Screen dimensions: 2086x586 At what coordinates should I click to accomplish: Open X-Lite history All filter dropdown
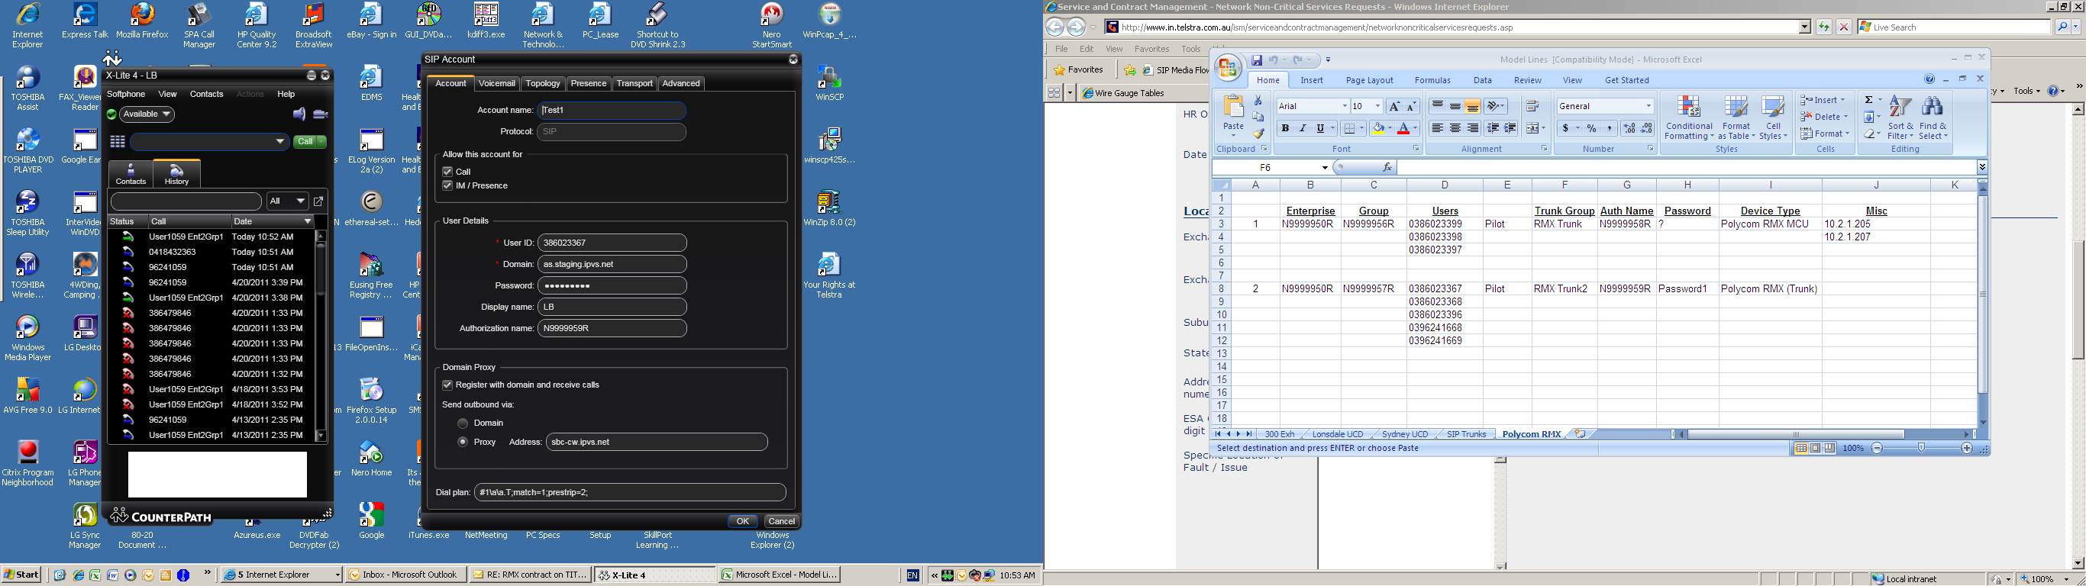pyautogui.click(x=287, y=201)
